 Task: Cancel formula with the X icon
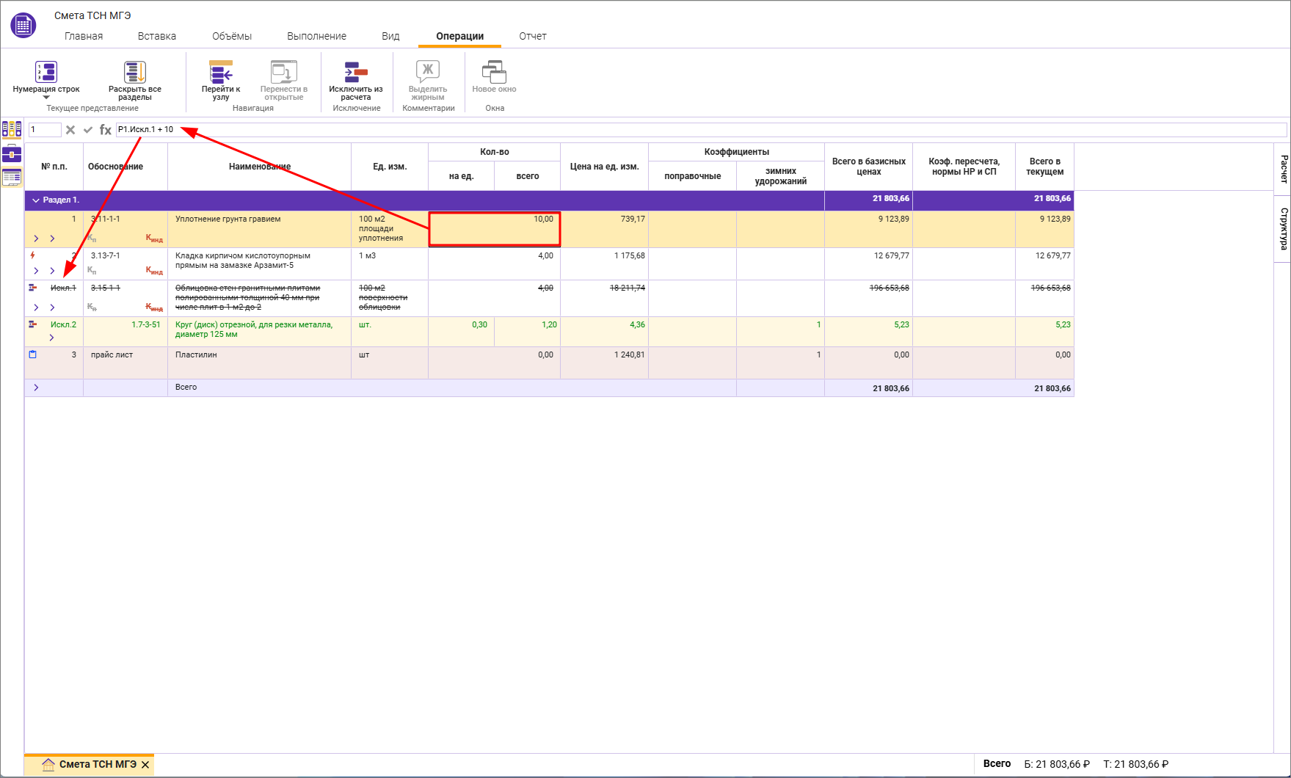point(70,130)
